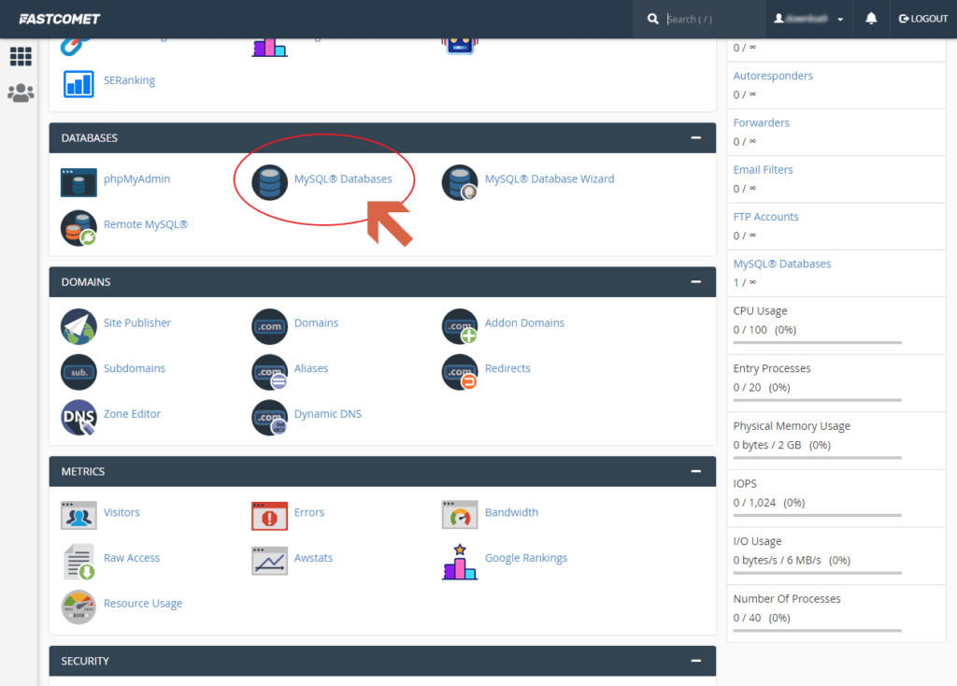Open the Site Publisher paper-plane icon
Image resolution: width=957 pixels, height=686 pixels.
(79, 326)
